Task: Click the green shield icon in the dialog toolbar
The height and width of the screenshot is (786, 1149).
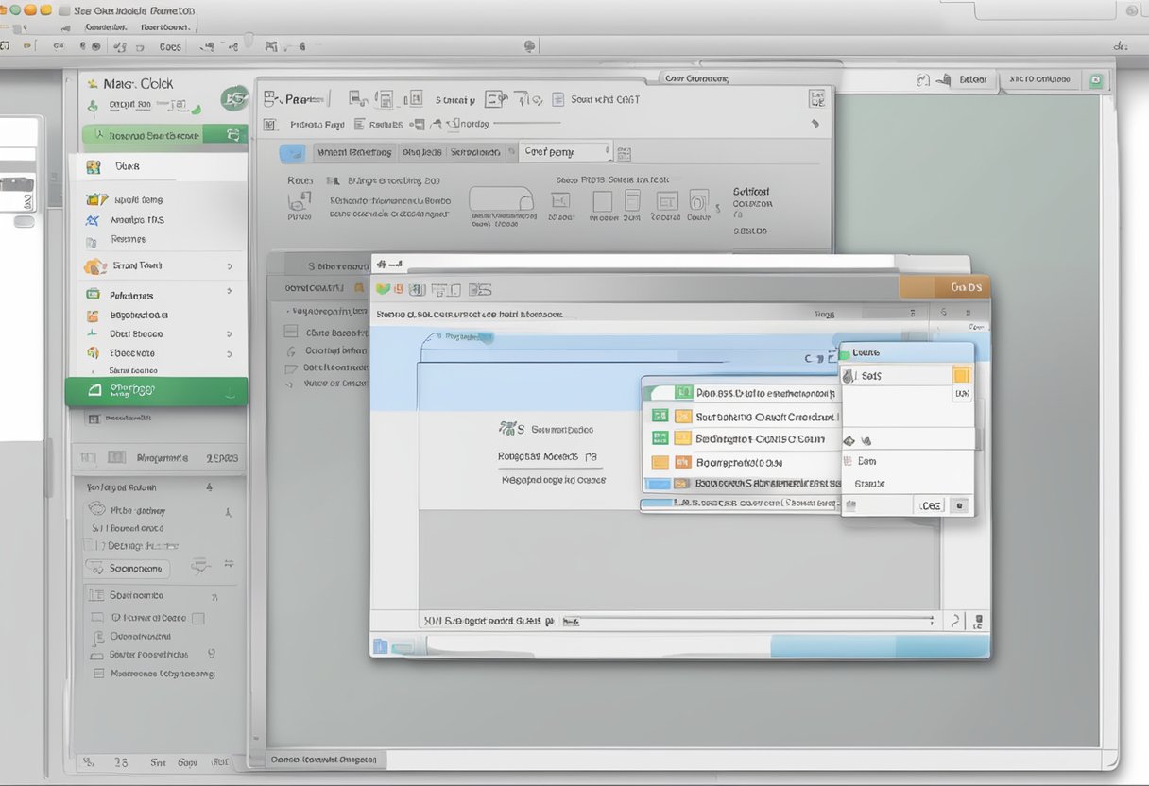Action: click(x=383, y=289)
